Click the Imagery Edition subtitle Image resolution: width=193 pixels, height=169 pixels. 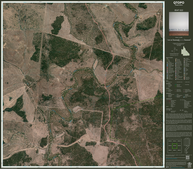[x=179, y=5]
